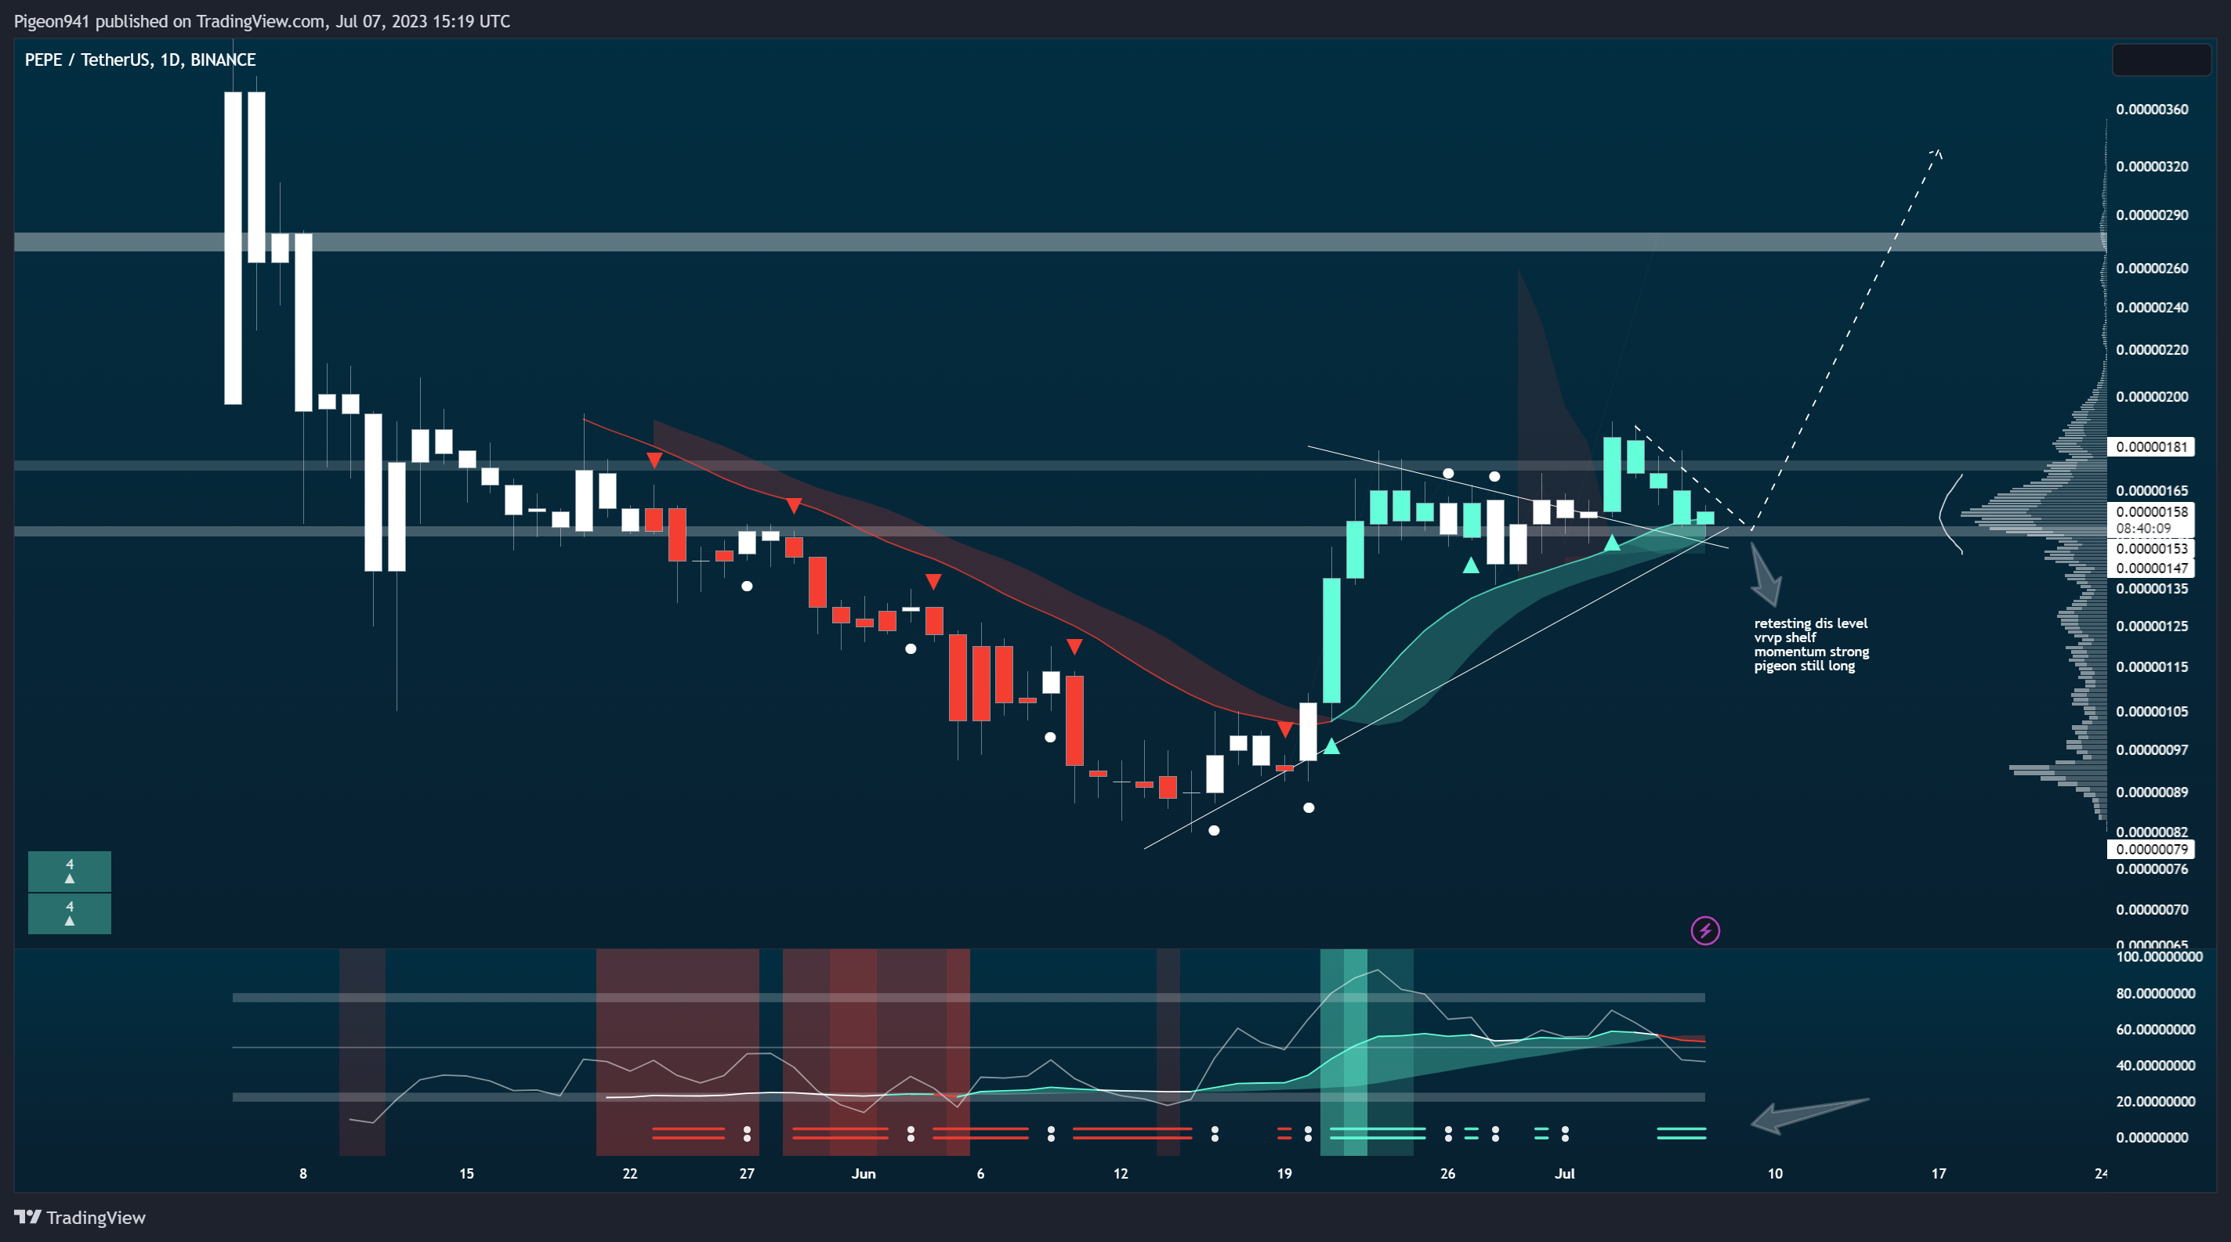Click the 0.00000097 price axis label
Screen dimensions: 2231x1242
(x=2151, y=749)
